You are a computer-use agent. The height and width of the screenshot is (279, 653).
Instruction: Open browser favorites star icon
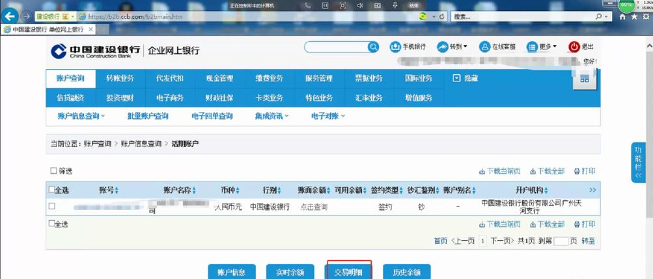634,17
